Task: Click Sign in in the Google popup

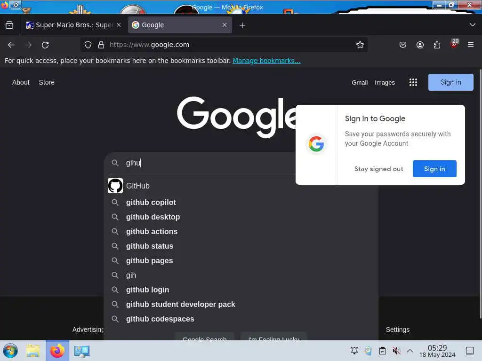Action: coord(434,169)
